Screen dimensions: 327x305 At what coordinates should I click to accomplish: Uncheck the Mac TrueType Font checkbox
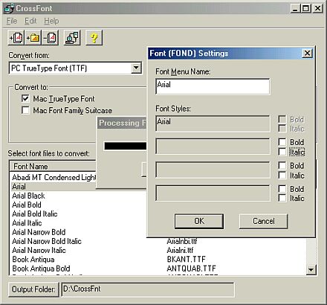tap(25, 98)
